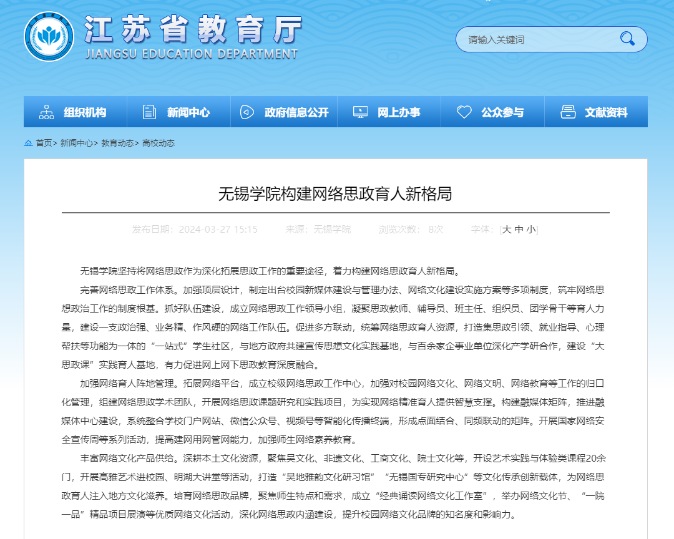
Task: Open the 高校动态 breadcrumb link
Action: (x=159, y=143)
